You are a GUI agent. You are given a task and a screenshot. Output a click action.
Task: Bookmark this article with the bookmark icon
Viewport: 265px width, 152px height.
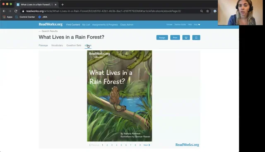tap(196, 38)
